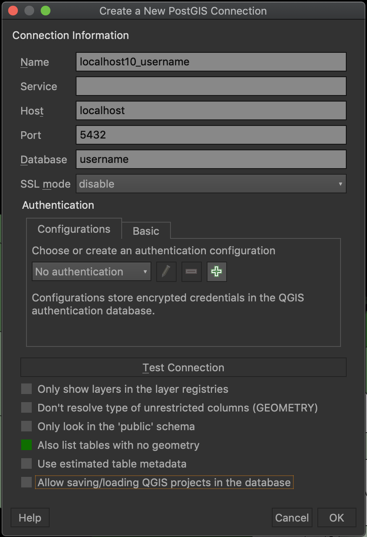The image size is (367, 537).
Task: Click the edit authentication configuration pencil icon
Action: point(166,272)
